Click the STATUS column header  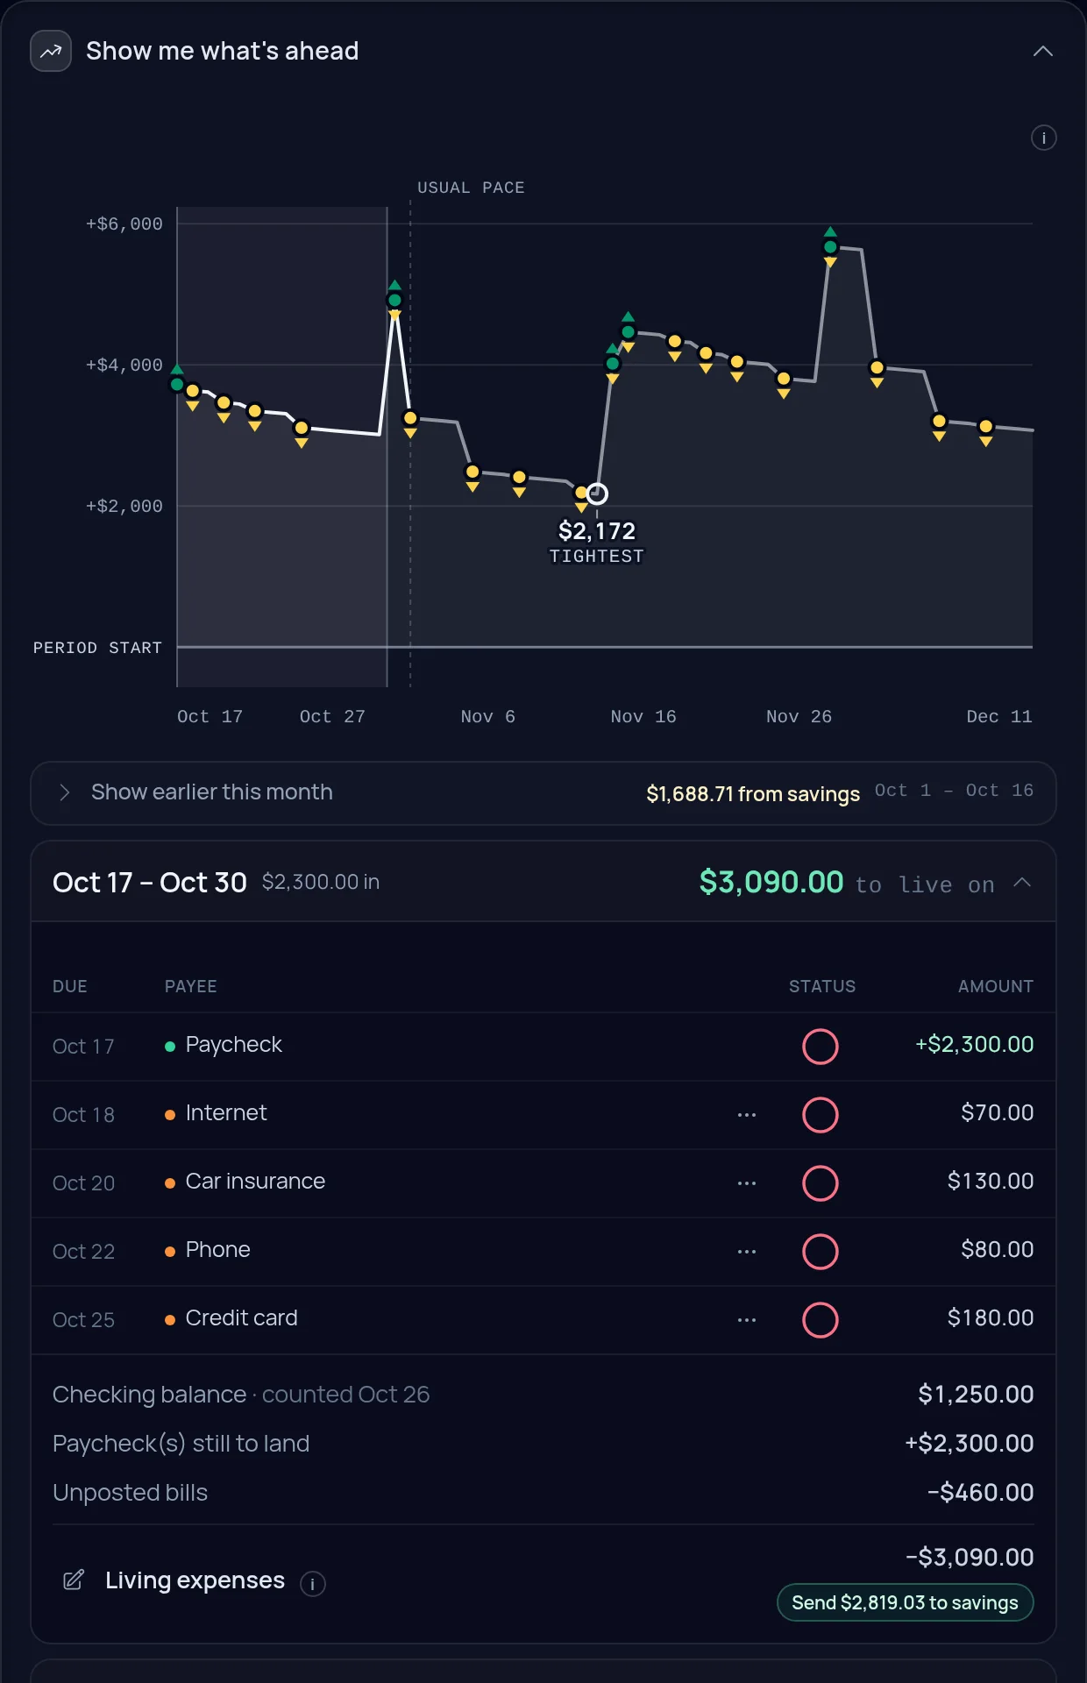(x=821, y=986)
